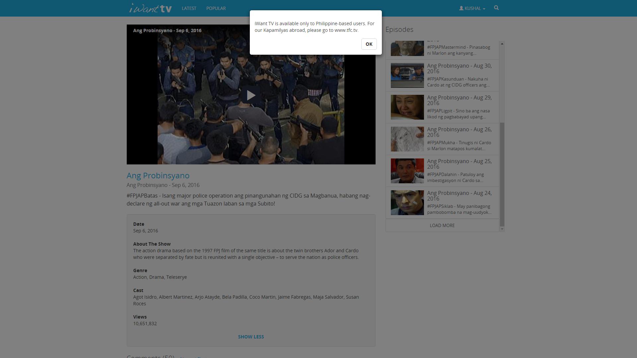Open the Ang Probinsyano show title link
Screen dimensions: 637x358
pos(158,176)
